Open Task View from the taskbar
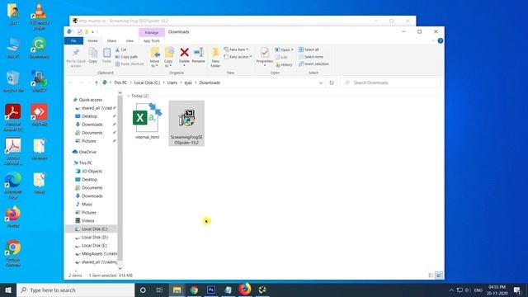The image size is (528, 297). click(x=159, y=290)
